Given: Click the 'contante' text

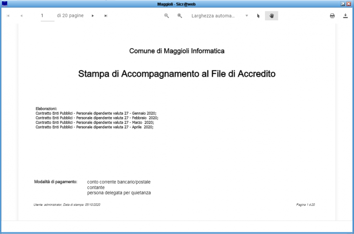Looking at the screenshot, I should coord(96,188).
